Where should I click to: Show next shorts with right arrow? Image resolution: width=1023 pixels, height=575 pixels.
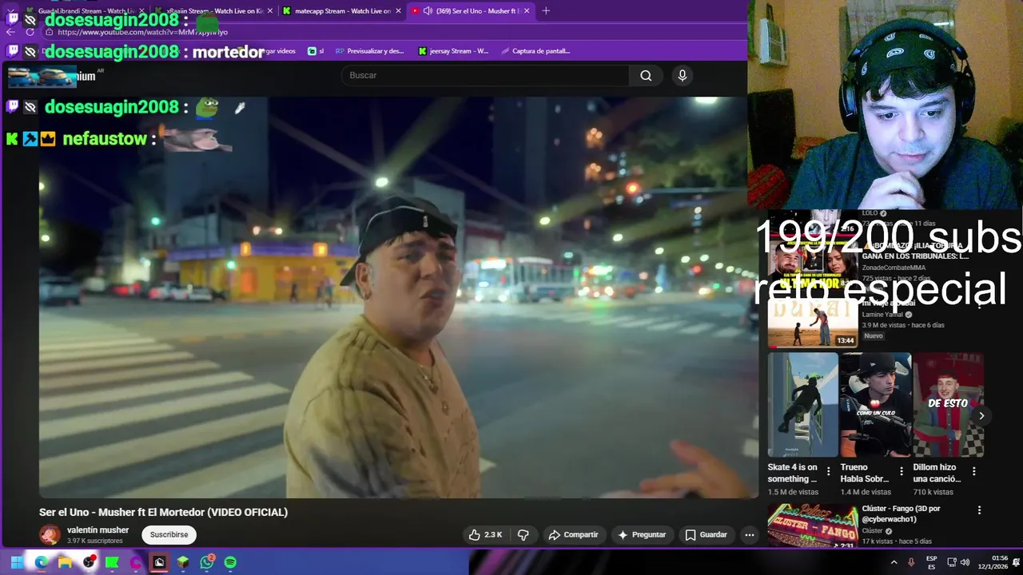click(x=981, y=415)
